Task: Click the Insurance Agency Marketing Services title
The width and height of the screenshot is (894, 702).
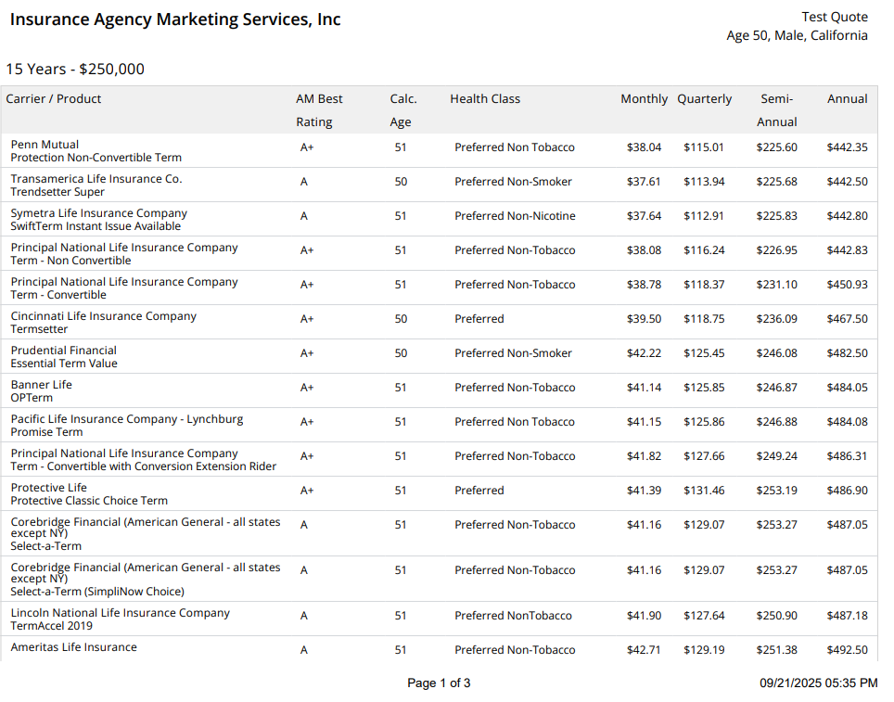Action: (x=175, y=19)
